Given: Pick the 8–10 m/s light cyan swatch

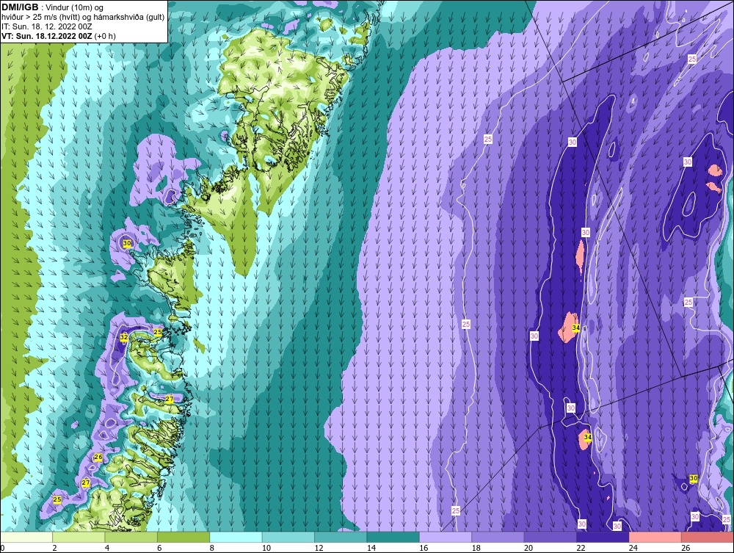Looking at the screenshot, I should [x=236, y=537].
